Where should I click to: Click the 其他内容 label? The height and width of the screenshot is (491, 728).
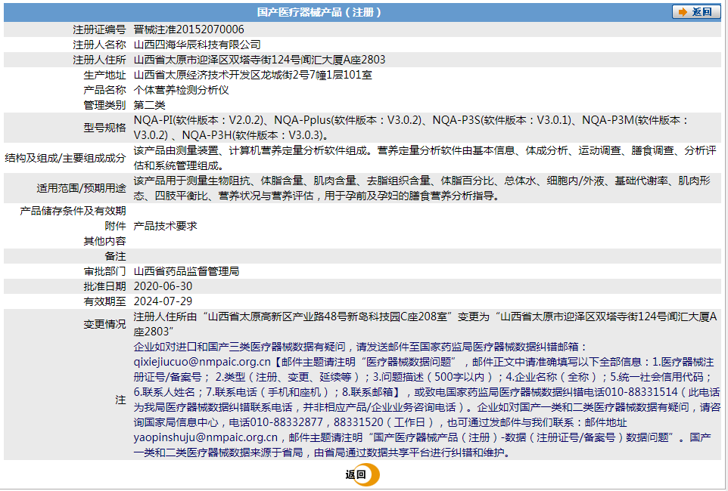[104, 241]
